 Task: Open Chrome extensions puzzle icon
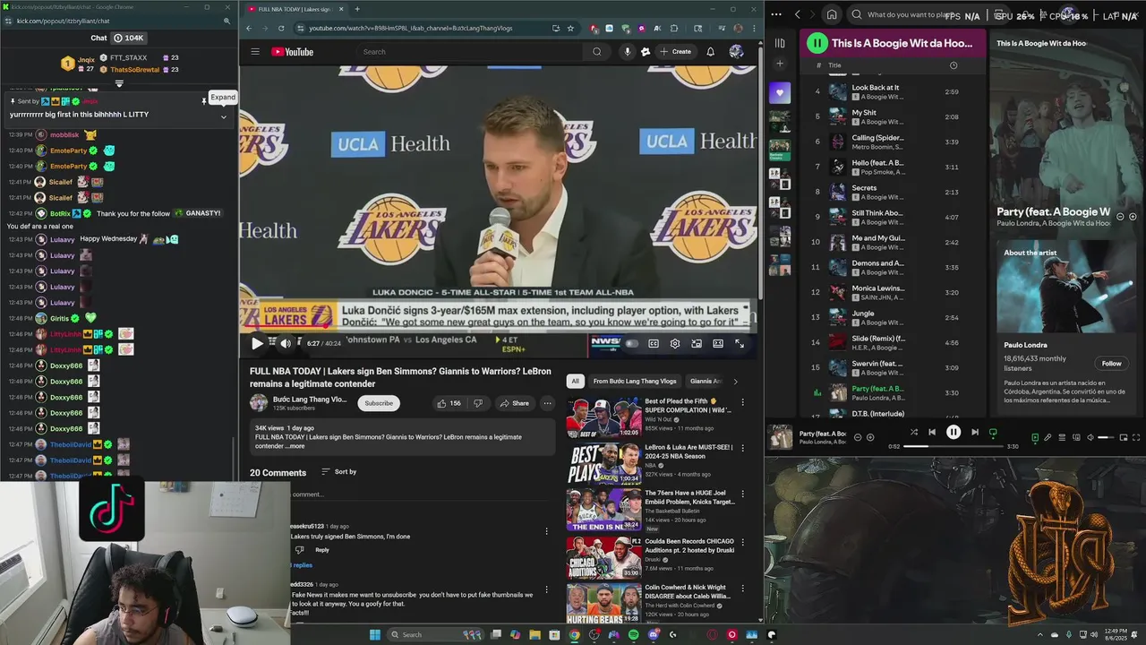(674, 28)
